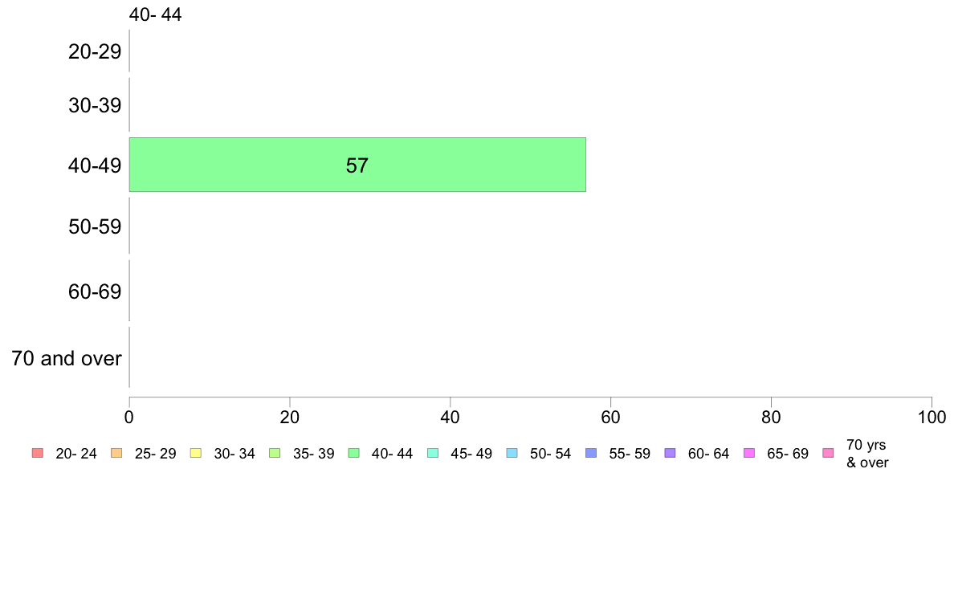Viewport: 954px width, 591px height.
Task: Select the 57 value label in bar
Action: click(x=357, y=165)
